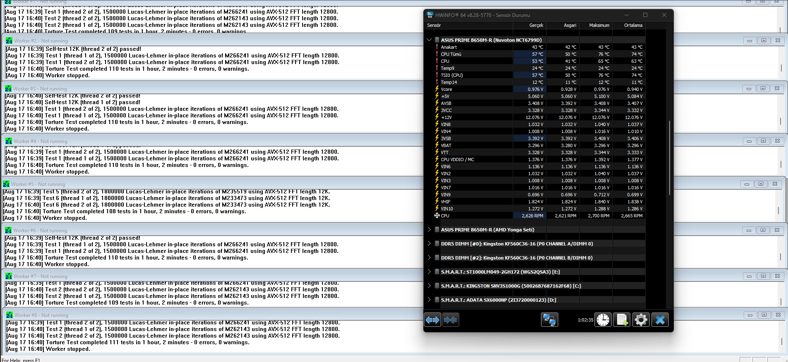Click the Worker #8 window Prime95 icon
This screenshot has height=362, width=788.
pyautogui.click(x=10, y=315)
